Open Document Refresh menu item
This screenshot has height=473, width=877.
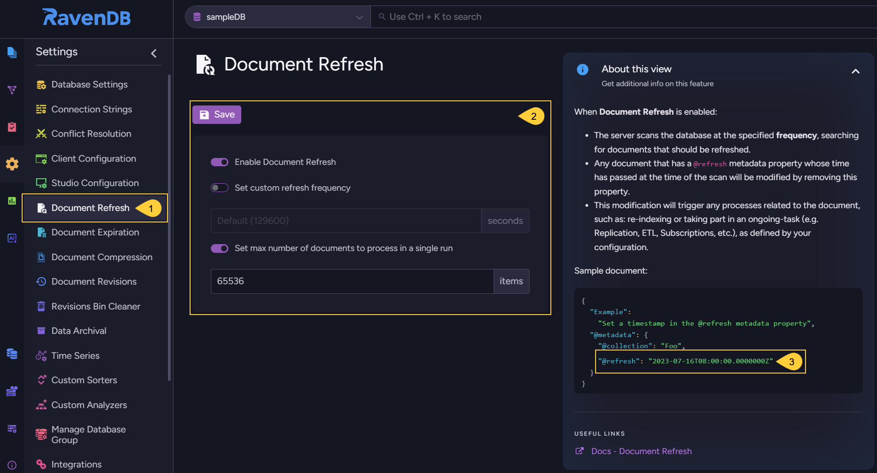tap(95, 208)
